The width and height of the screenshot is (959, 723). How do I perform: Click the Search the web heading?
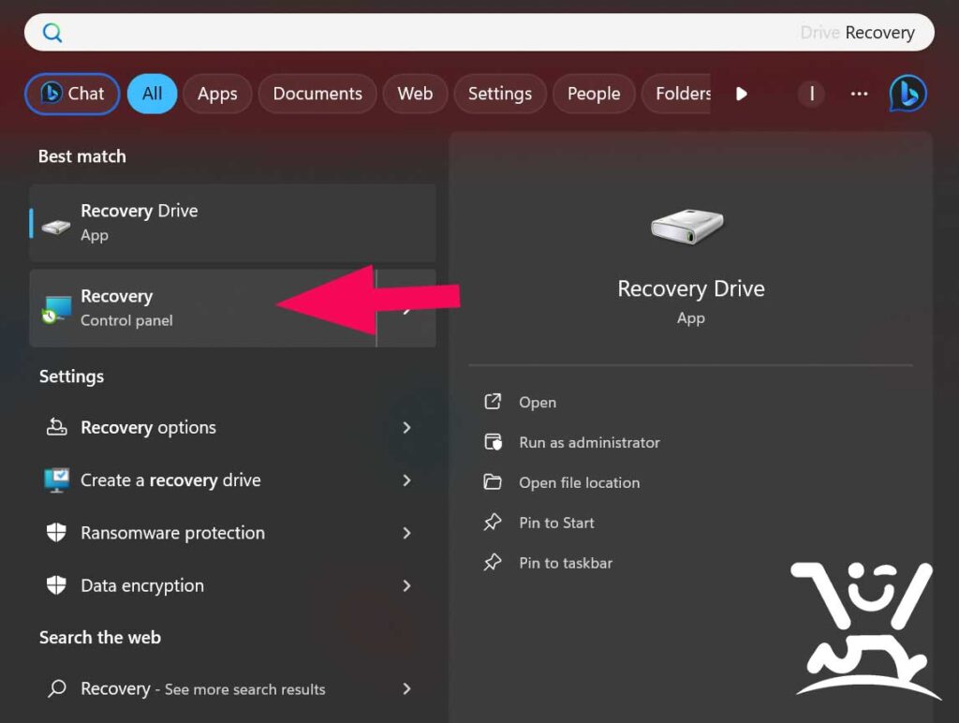coord(99,638)
